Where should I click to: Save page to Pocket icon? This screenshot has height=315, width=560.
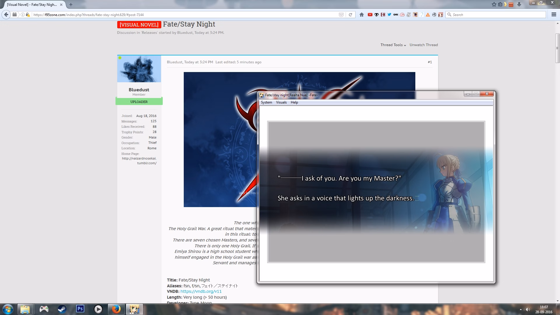(341, 15)
